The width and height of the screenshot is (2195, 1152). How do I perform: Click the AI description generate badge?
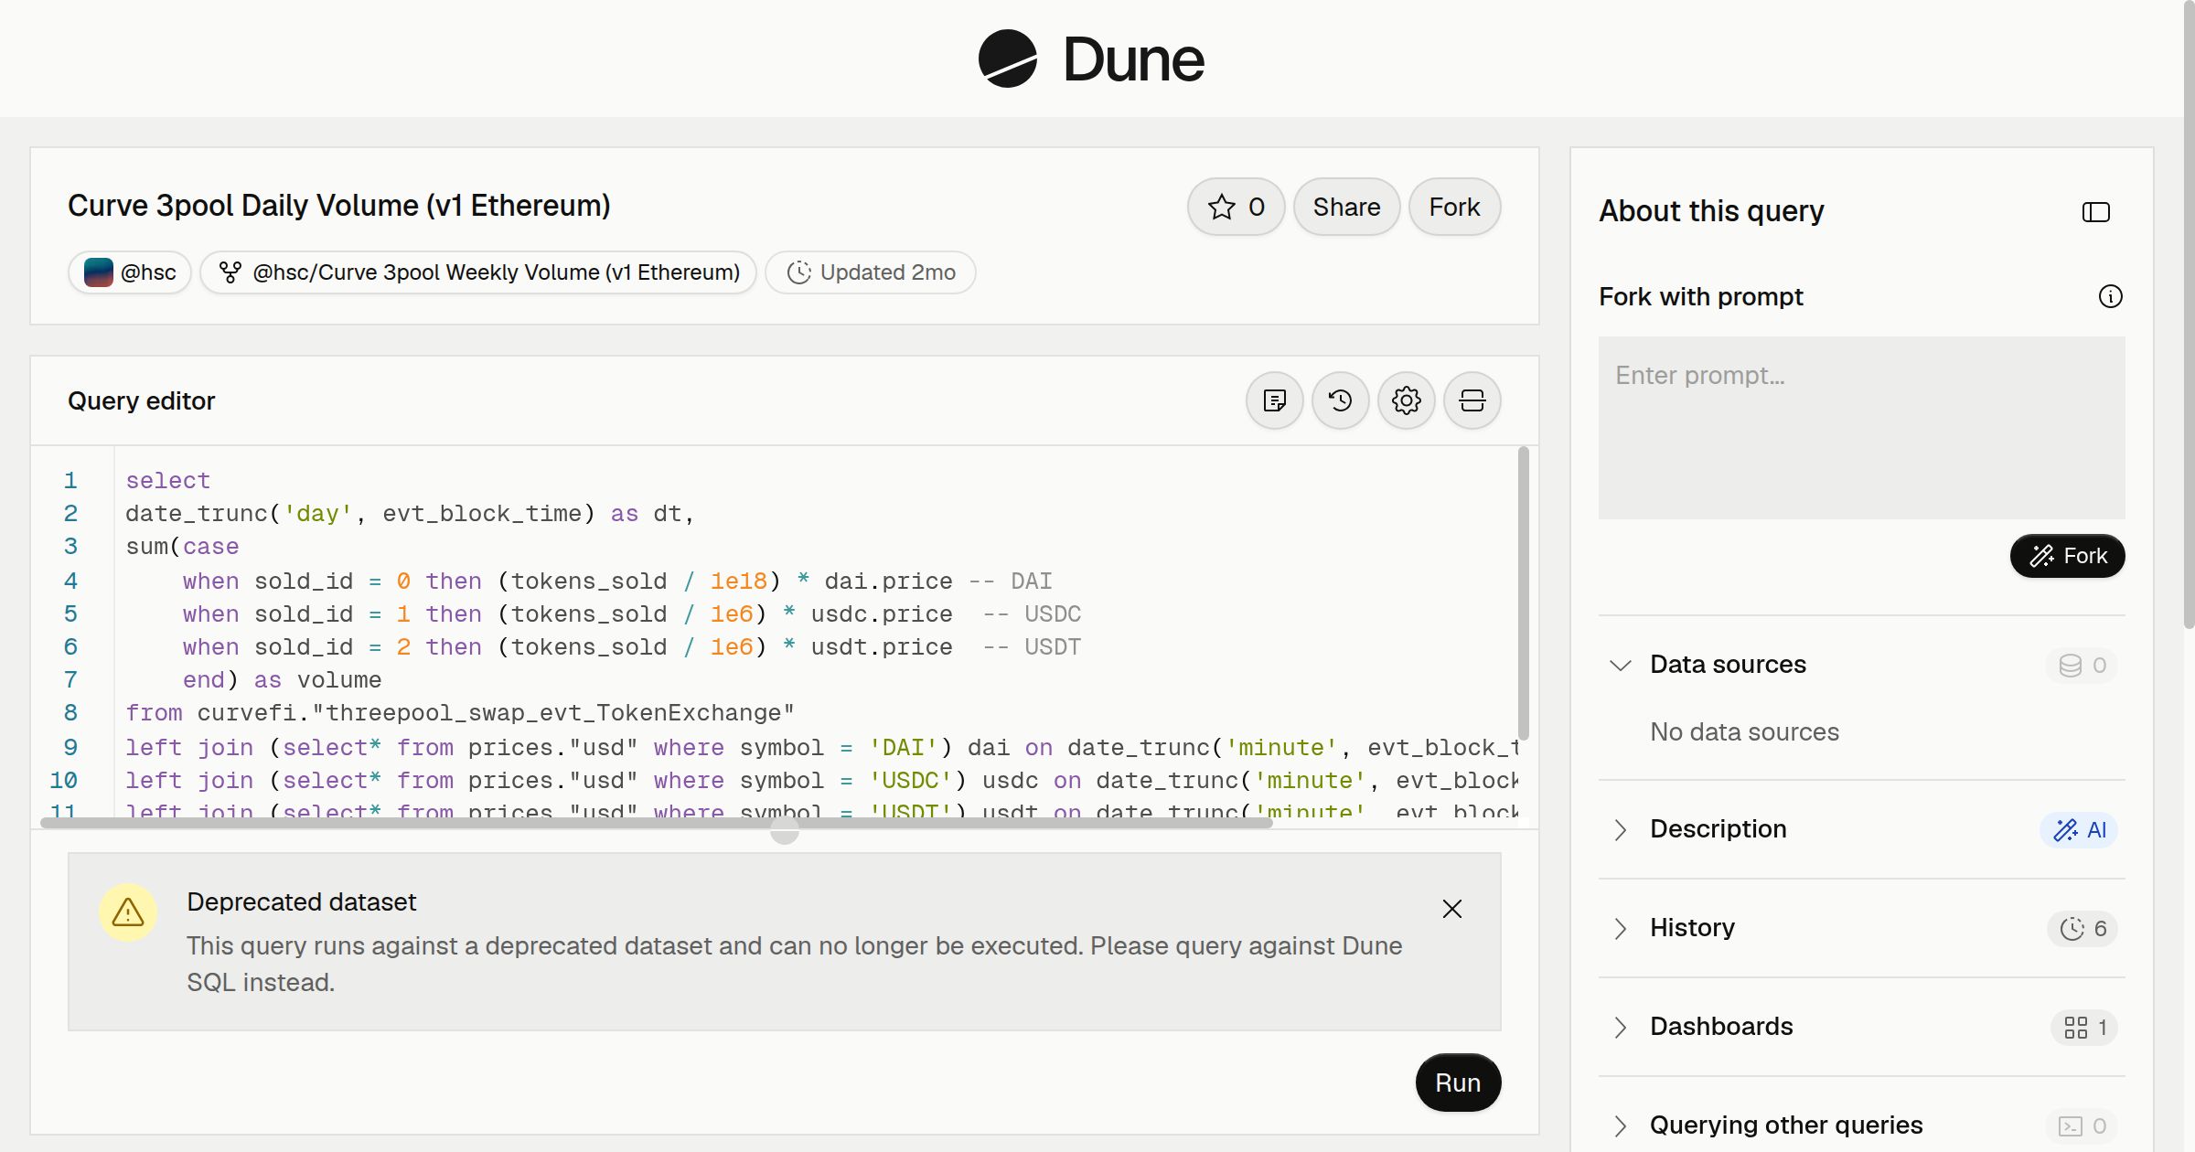click(2079, 830)
